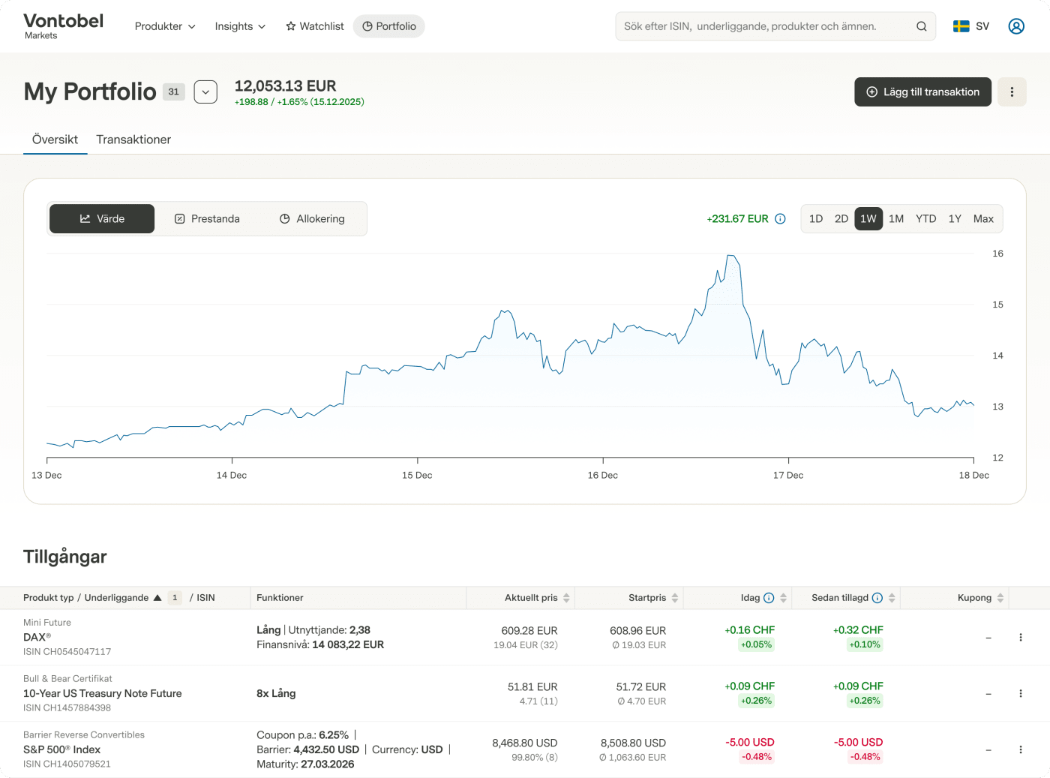The height and width of the screenshot is (778, 1050).
Task: Open the portfolio switcher chevron
Action: pos(205,92)
